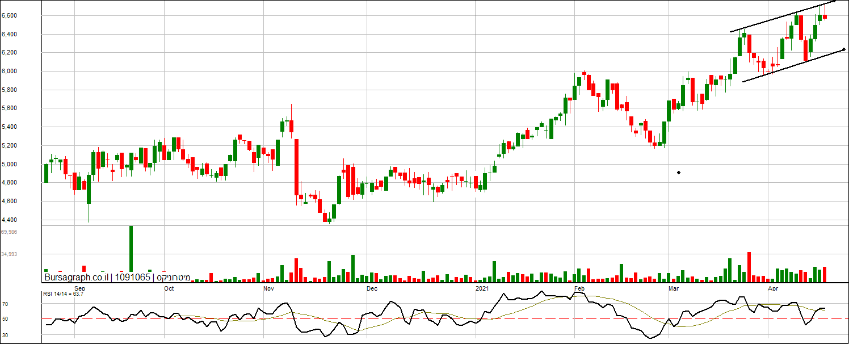Click the Nov month label
This screenshot has width=849, height=344.
(x=270, y=289)
